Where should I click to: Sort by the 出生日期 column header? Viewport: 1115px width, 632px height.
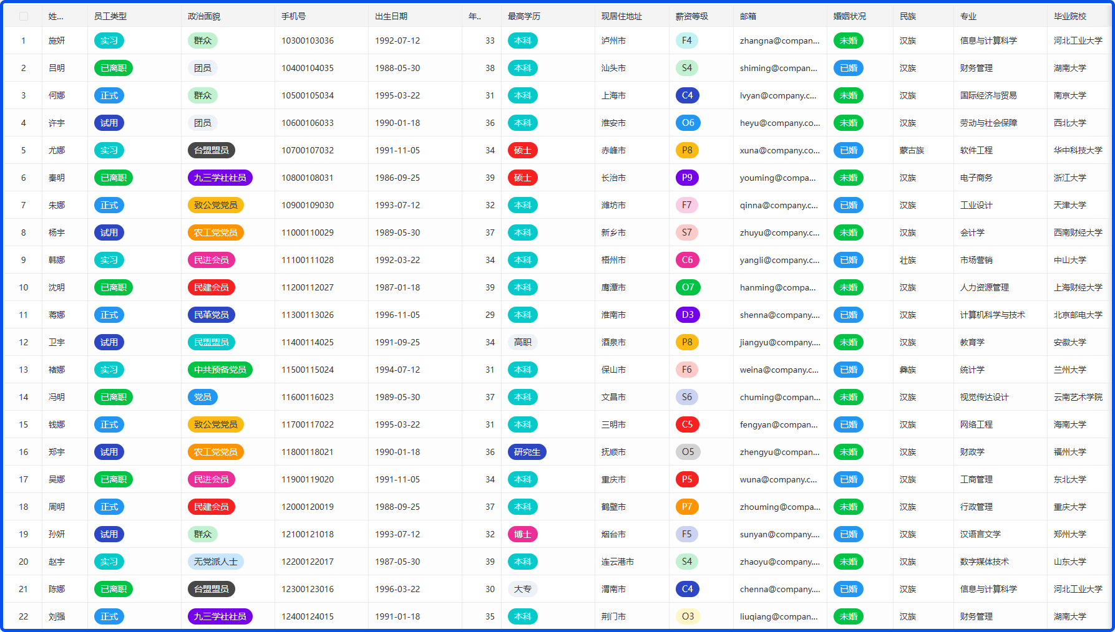point(391,16)
